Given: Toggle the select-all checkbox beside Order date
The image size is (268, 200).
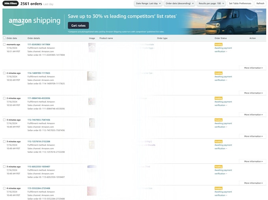Looking at the screenshot, I should point(4,38).
